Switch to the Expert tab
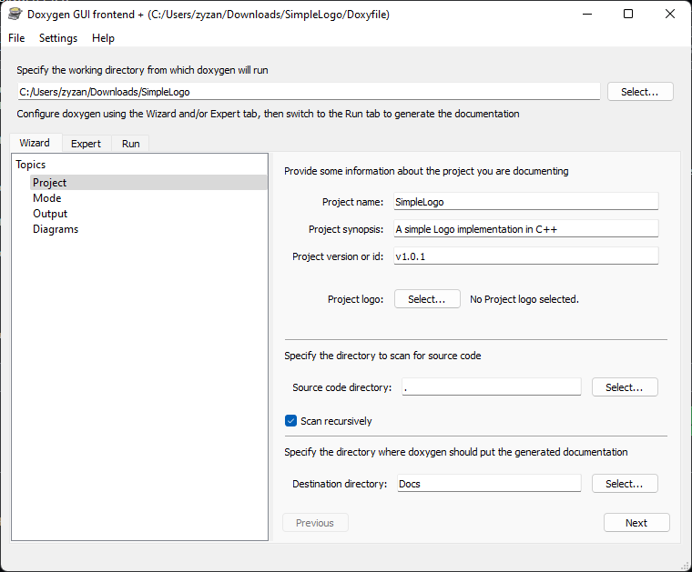692x572 pixels. pos(86,144)
